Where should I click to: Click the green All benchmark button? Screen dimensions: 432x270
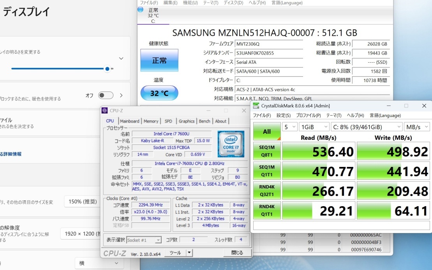pos(267,131)
